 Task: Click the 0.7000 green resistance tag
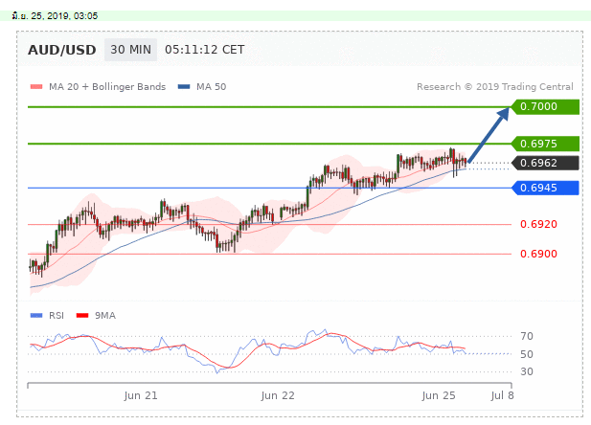pos(545,106)
